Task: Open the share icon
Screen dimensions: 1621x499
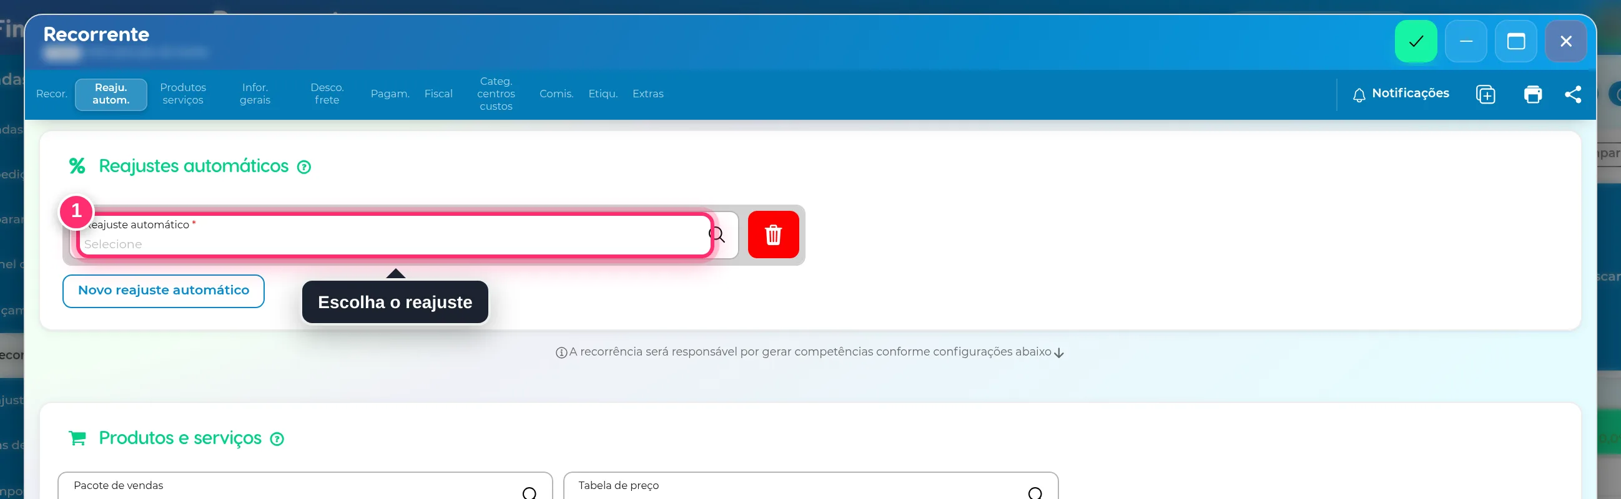Action: click(x=1572, y=94)
